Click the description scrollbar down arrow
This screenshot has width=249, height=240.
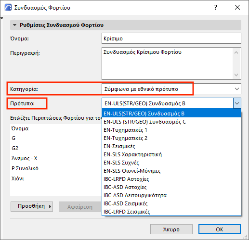pos(236,75)
